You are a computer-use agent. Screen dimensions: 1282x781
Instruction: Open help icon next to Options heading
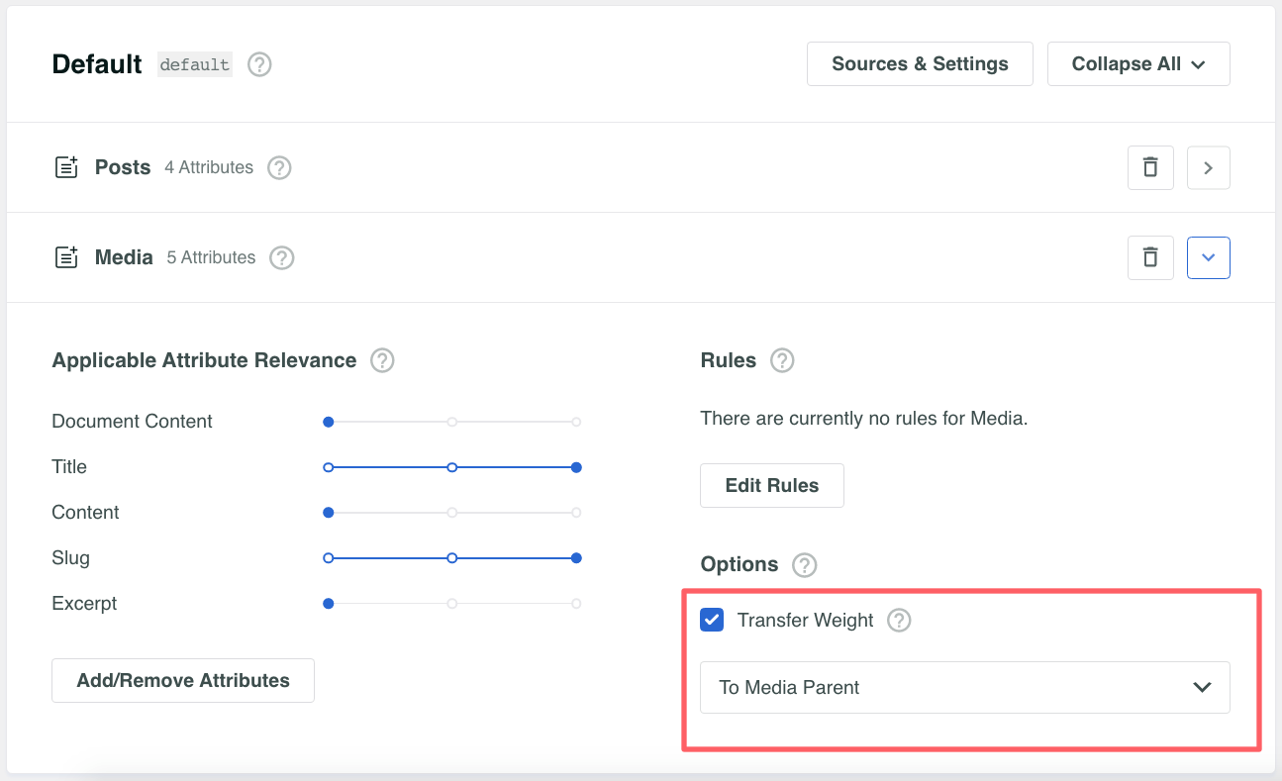(x=805, y=565)
